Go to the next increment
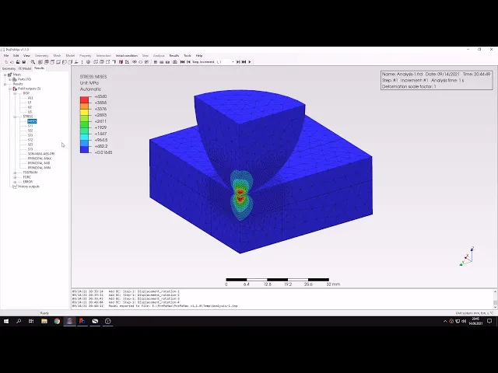 point(238,62)
